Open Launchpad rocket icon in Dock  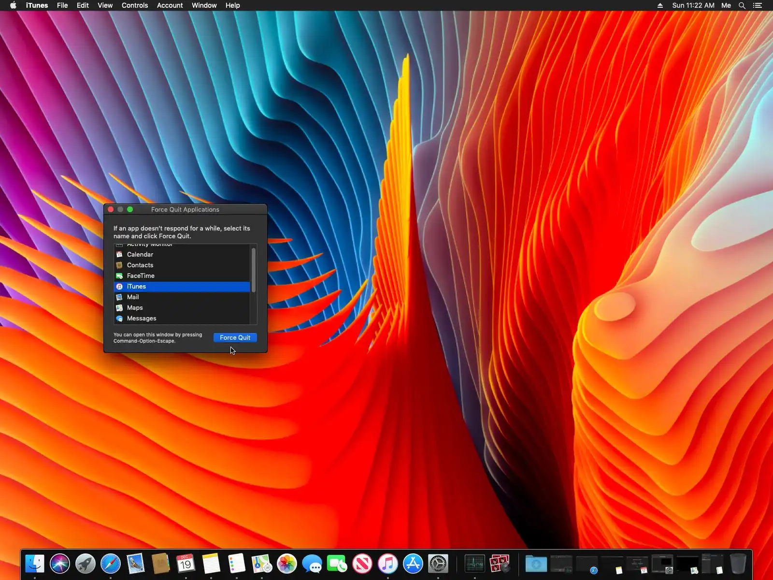[x=85, y=564]
